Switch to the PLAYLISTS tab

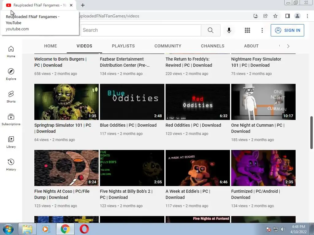[123, 46]
